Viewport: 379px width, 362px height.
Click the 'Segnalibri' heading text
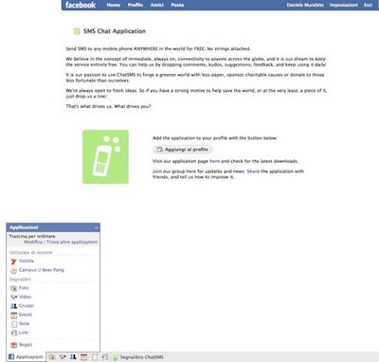click(x=20, y=280)
